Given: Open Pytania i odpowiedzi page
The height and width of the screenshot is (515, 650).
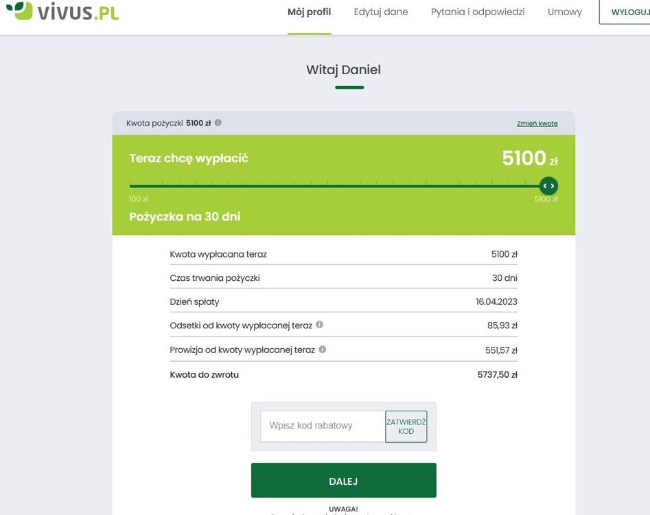Looking at the screenshot, I should click(x=478, y=12).
